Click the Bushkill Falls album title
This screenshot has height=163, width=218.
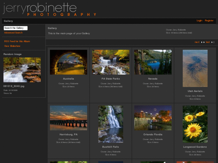tap(111, 147)
